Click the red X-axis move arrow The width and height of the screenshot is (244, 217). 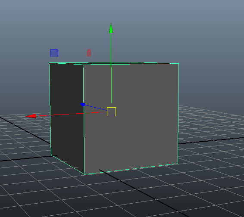[x=31, y=116]
